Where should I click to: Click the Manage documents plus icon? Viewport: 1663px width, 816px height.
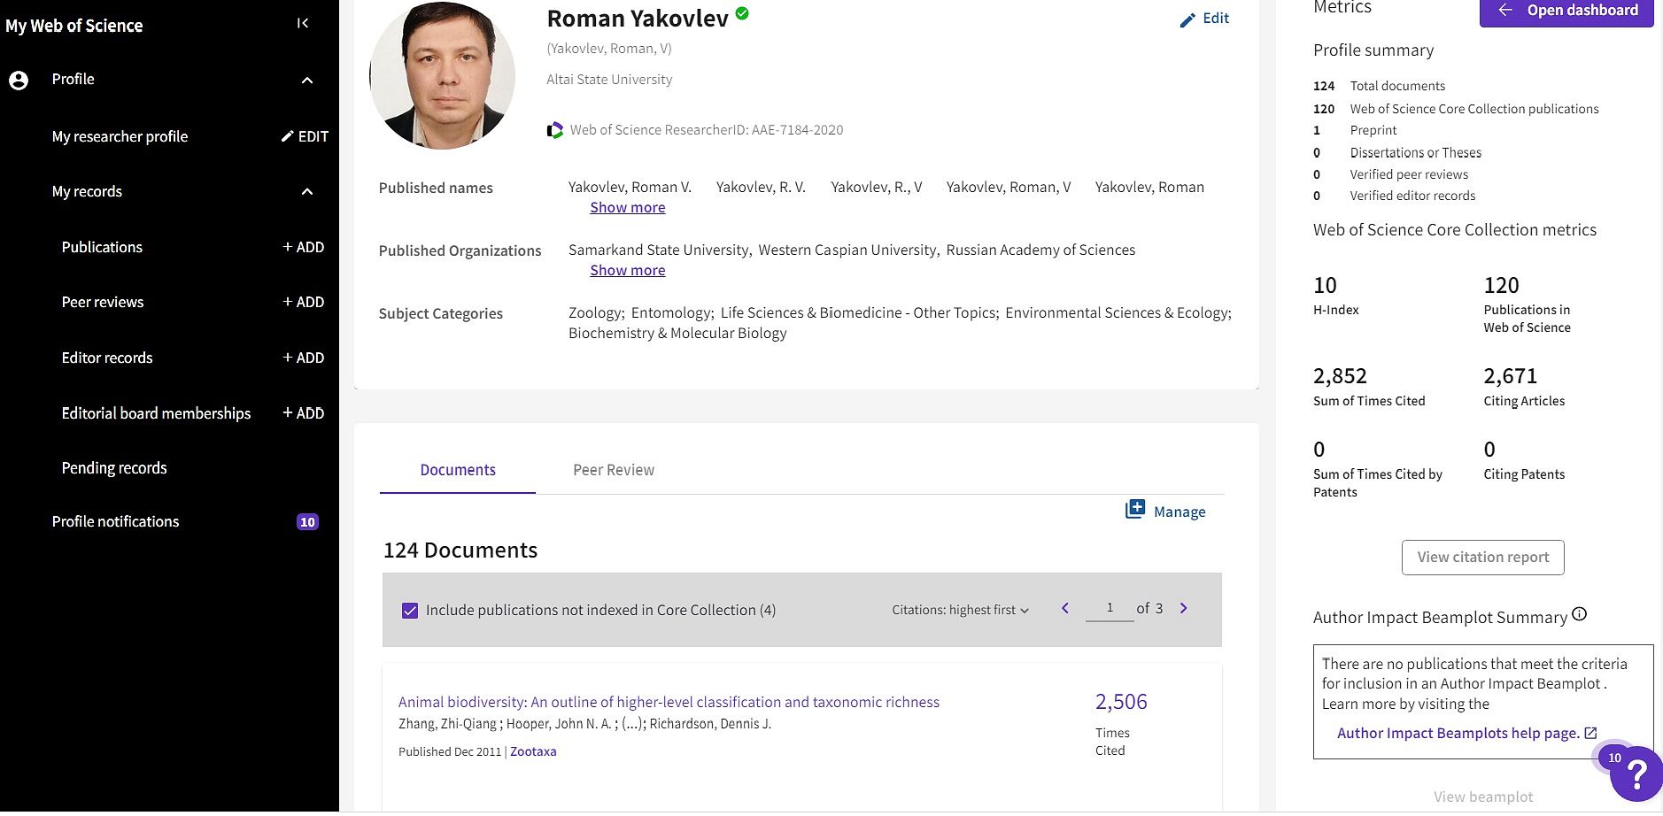click(x=1134, y=510)
